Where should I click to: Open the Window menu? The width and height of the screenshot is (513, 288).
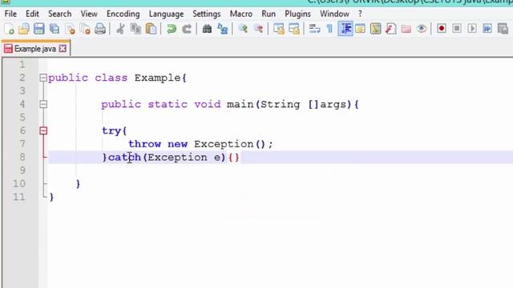334,14
